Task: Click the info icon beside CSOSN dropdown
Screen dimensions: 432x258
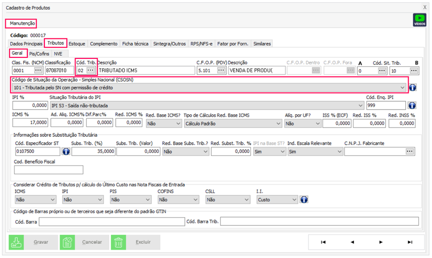Action: click(x=412, y=88)
